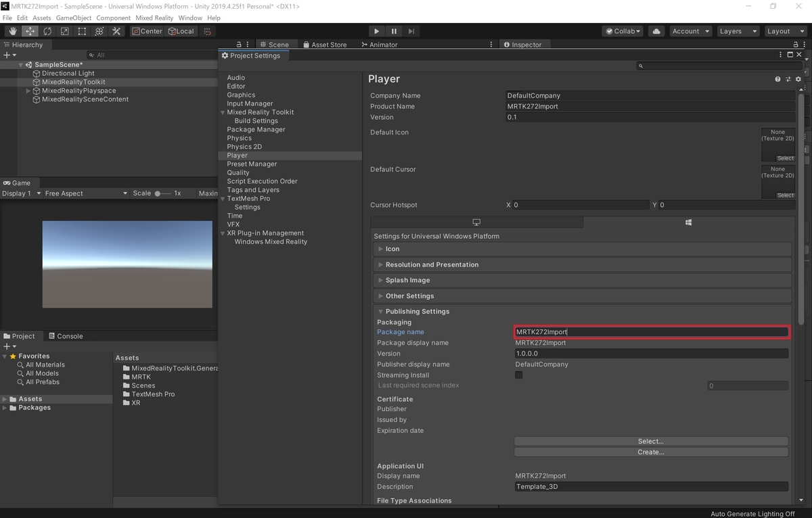The image size is (812, 518).
Task: Expand the MixedRealityPlayspace object
Action: (28, 91)
